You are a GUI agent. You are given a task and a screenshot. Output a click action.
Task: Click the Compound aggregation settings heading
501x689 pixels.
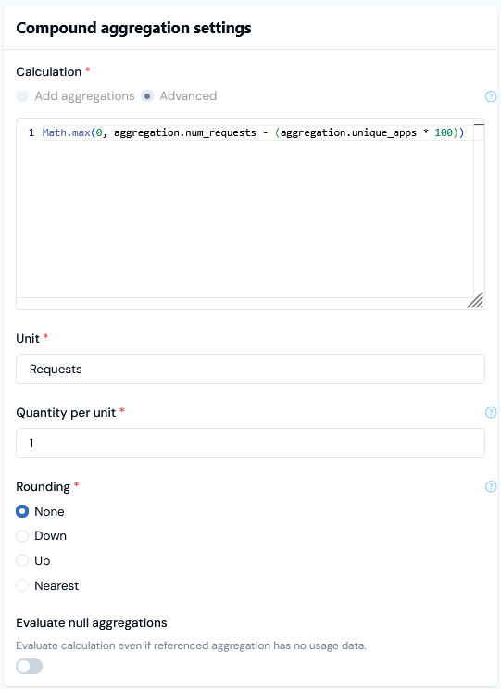pyautogui.click(x=133, y=28)
